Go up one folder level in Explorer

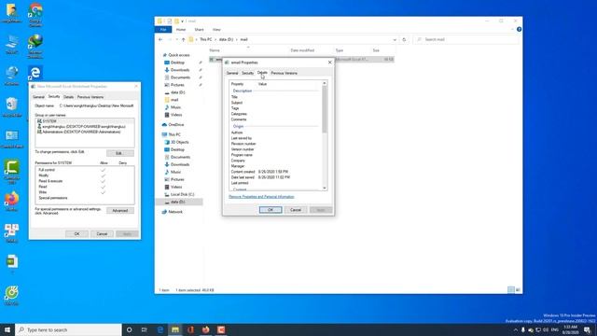tap(183, 39)
